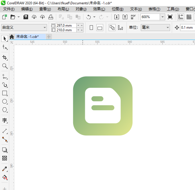Add a new document tab
The height and width of the screenshot is (190, 195).
click(49, 37)
